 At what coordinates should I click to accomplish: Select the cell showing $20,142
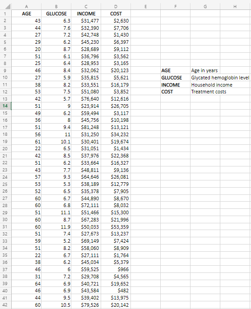(116, 305)
